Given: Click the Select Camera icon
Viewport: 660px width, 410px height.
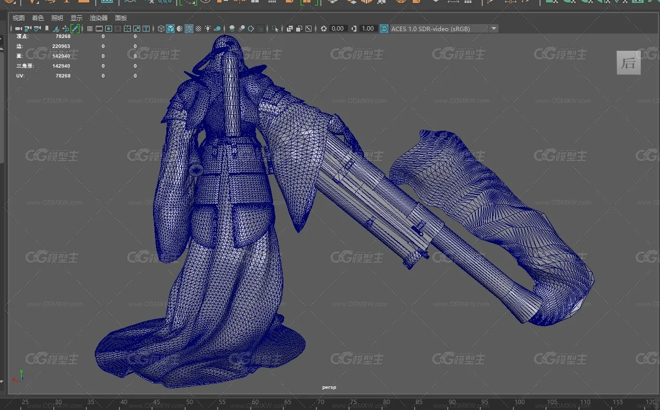Looking at the screenshot, I should point(19,29).
